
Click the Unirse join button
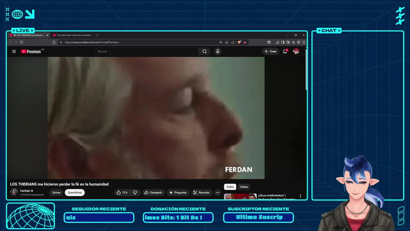[x=56, y=193]
